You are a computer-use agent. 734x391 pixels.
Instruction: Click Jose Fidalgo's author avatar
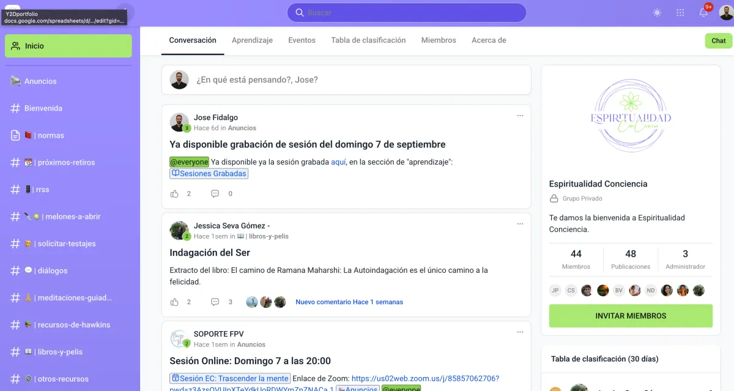tap(179, 122)
